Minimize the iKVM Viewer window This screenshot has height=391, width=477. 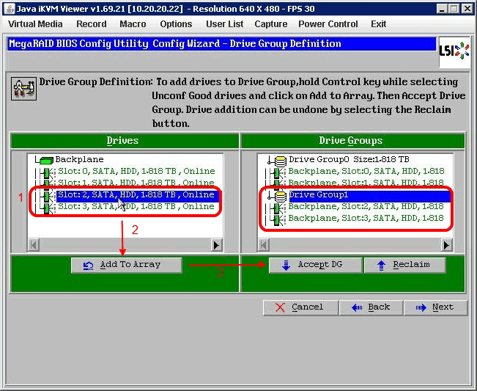tap(443, 9)
